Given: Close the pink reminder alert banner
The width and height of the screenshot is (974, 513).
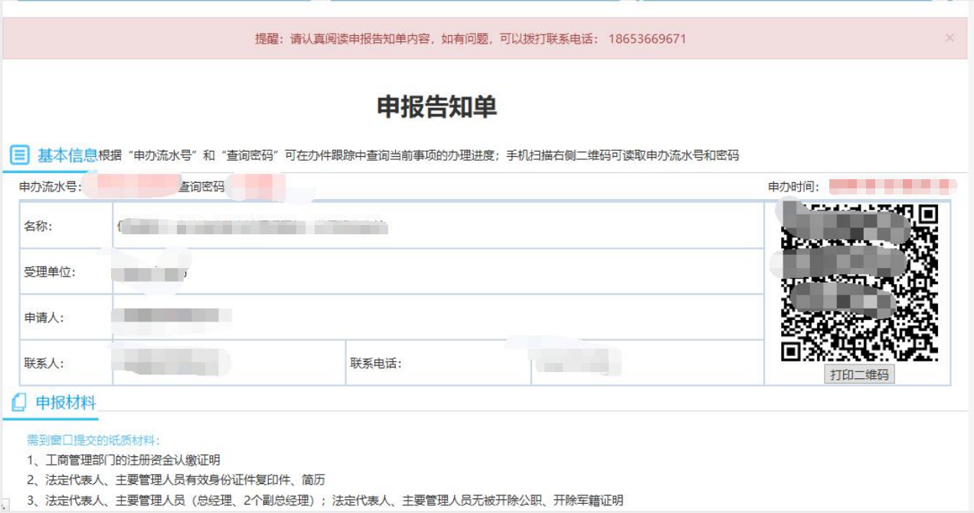Looking at the screenshot, I should click(x=949, y=38).
